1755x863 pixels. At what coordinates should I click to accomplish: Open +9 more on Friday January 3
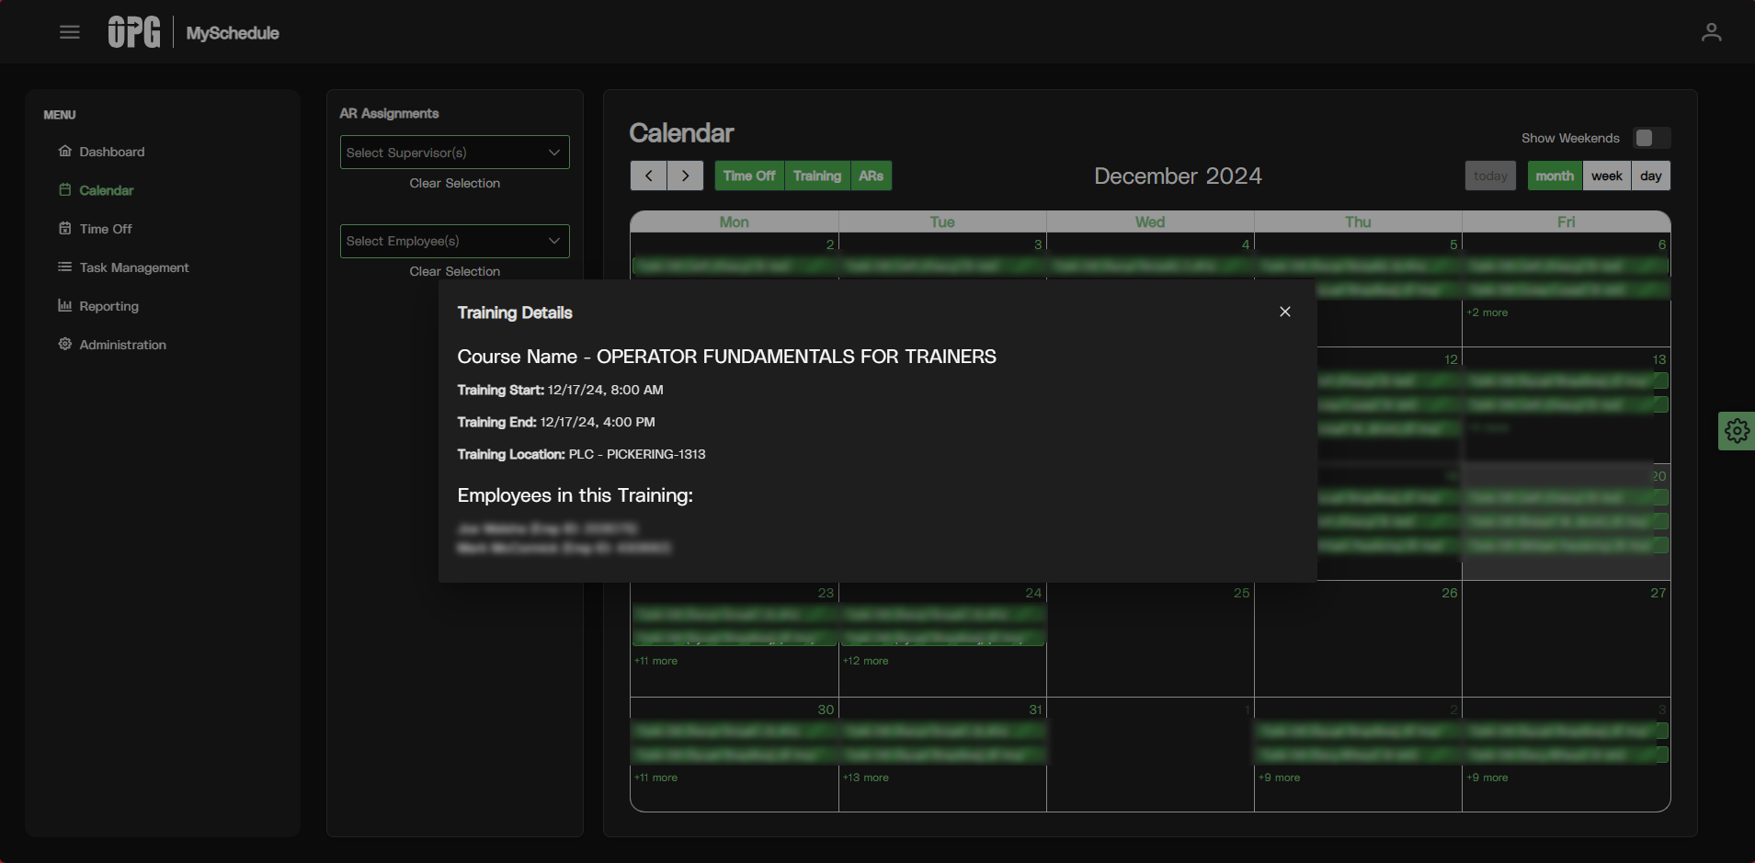[x=1487, y=778]
